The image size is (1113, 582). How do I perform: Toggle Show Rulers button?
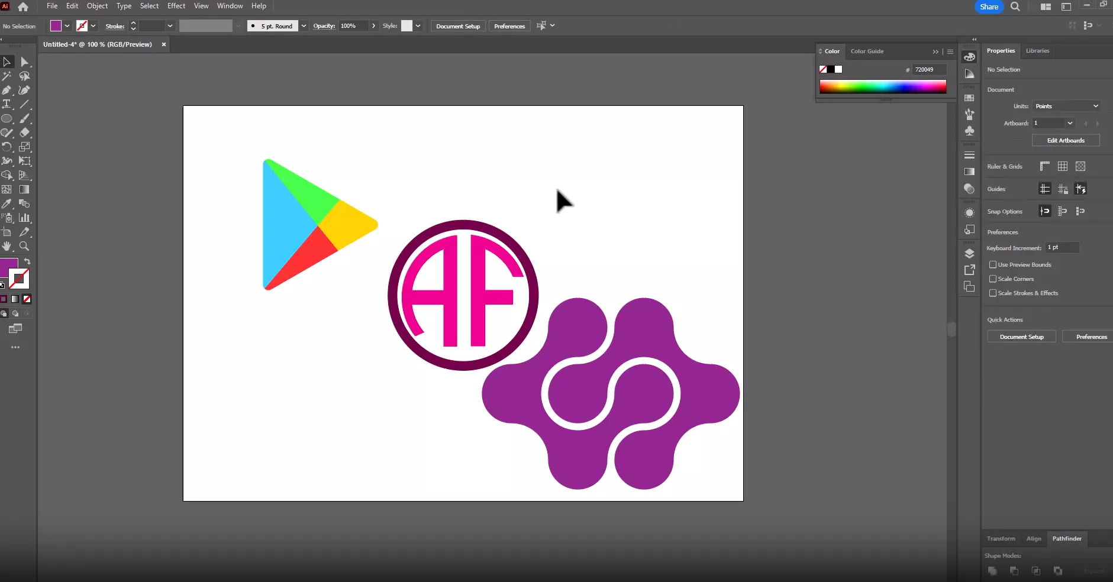click(1045, 166)
